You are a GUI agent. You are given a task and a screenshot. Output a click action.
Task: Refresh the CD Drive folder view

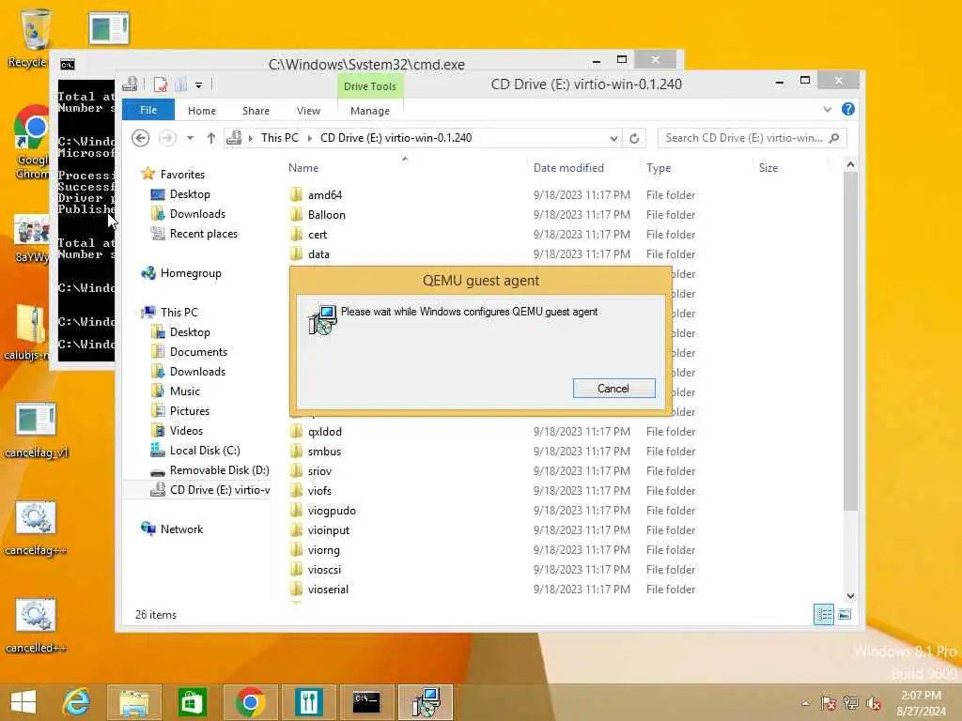tap(634, 138)
